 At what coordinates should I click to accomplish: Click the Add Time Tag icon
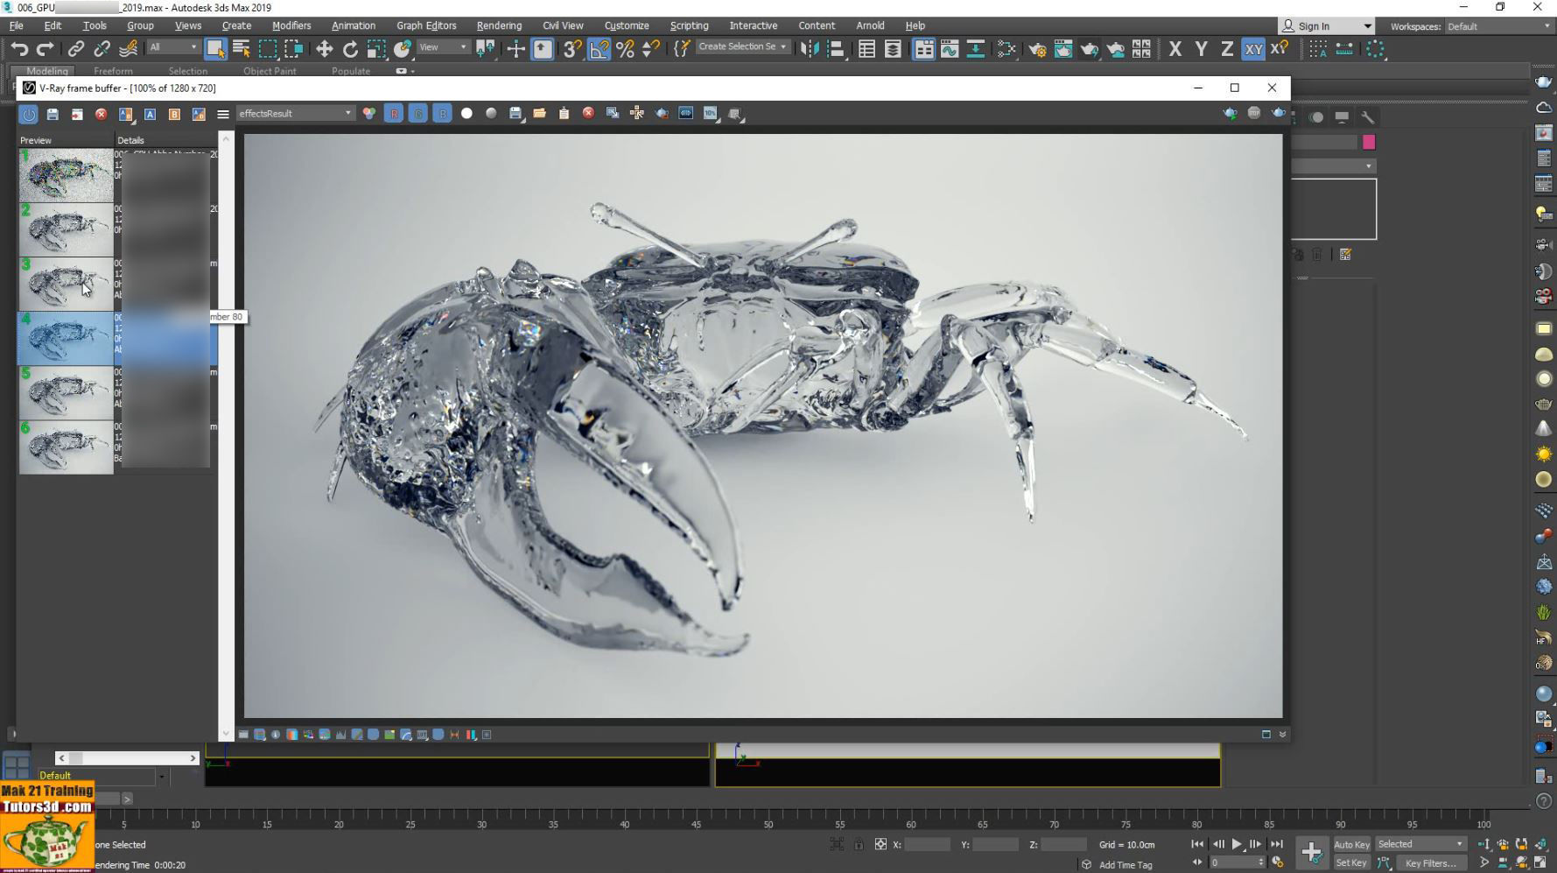[1086, 864]
